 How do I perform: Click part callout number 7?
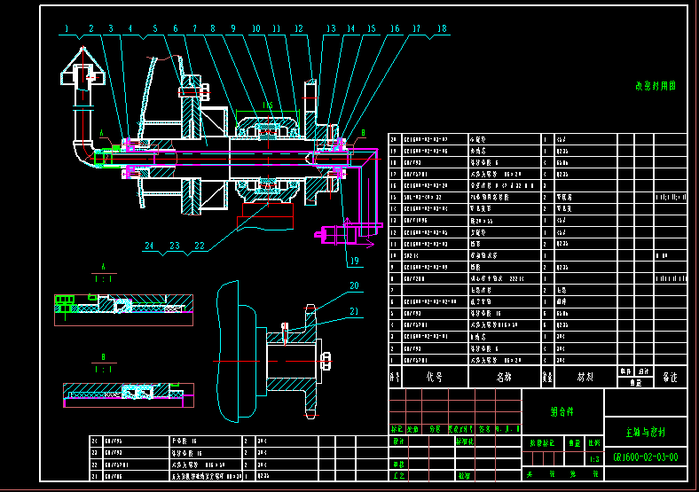pyautogui.click(x=195, y=28)
